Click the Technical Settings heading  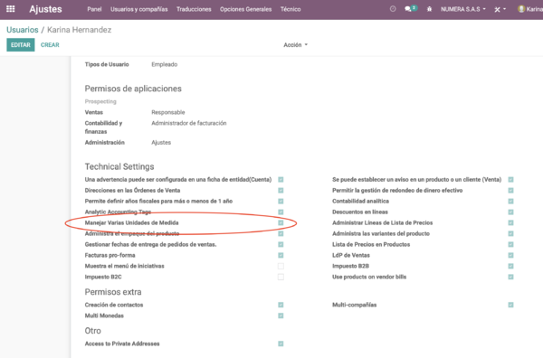point(119,166)
